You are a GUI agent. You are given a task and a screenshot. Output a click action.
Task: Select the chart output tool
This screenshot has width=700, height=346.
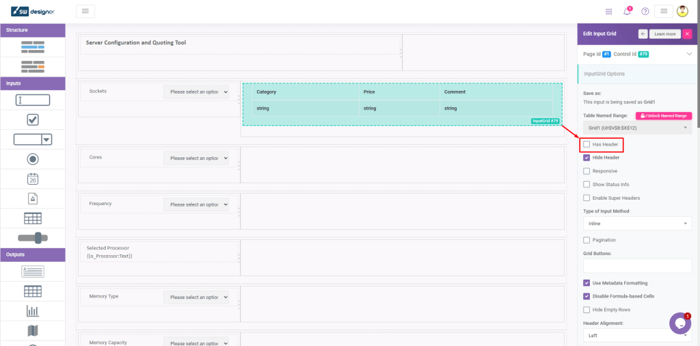click(32, 311)
